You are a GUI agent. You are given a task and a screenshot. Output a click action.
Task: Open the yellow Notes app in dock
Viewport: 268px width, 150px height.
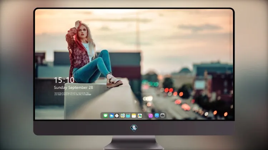point(134,116)
